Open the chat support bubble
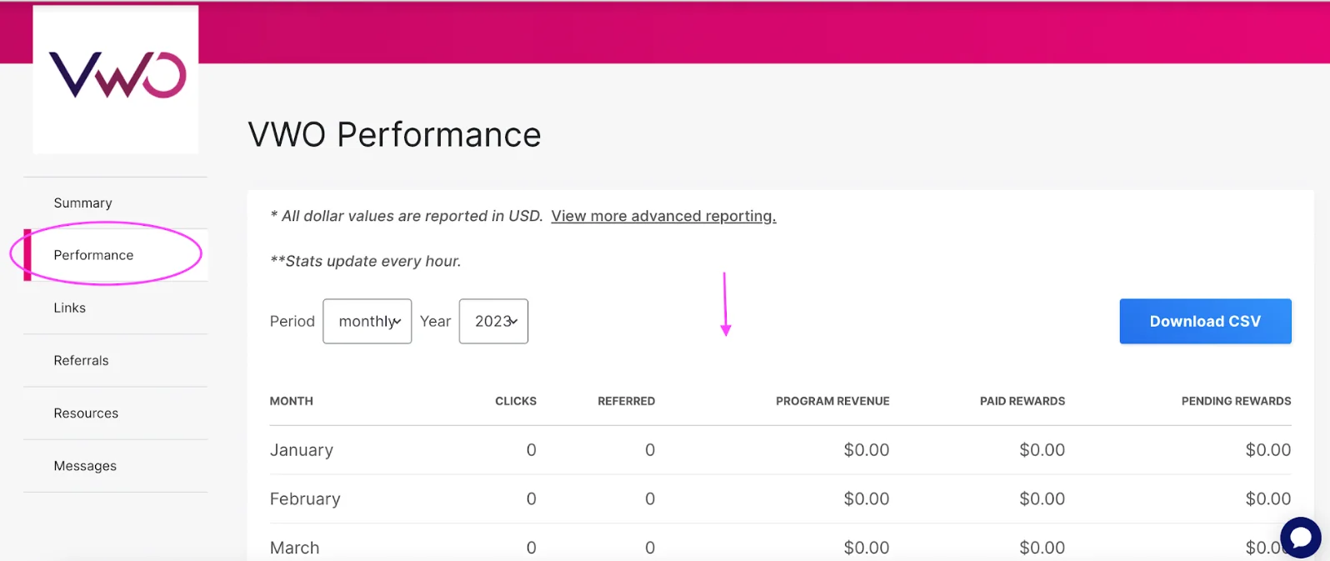 tap(1300, 537)
